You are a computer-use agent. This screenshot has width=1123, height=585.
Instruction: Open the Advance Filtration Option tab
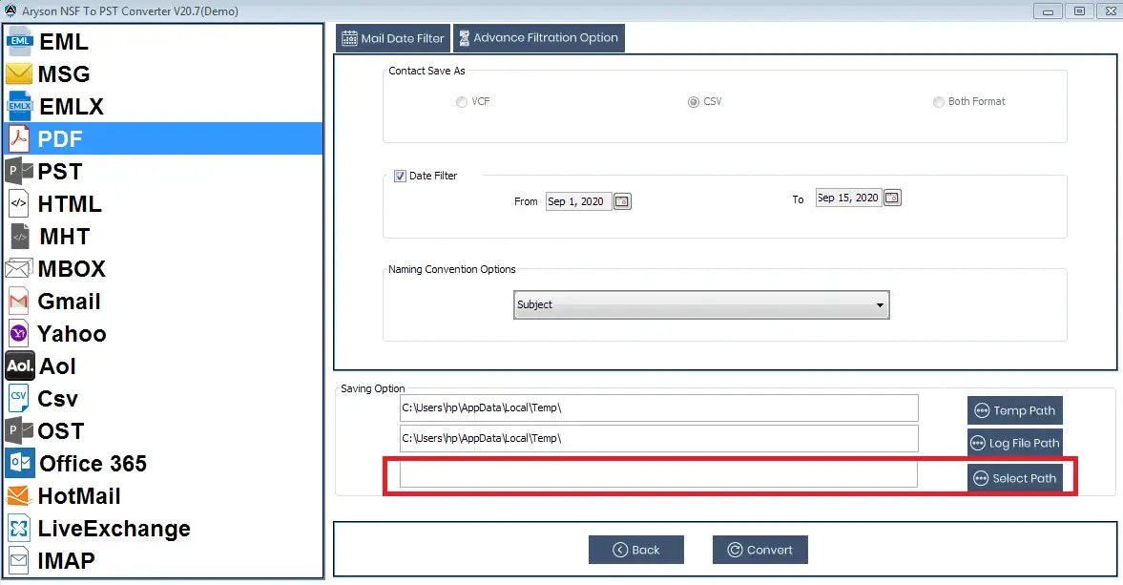coord(538,38)
